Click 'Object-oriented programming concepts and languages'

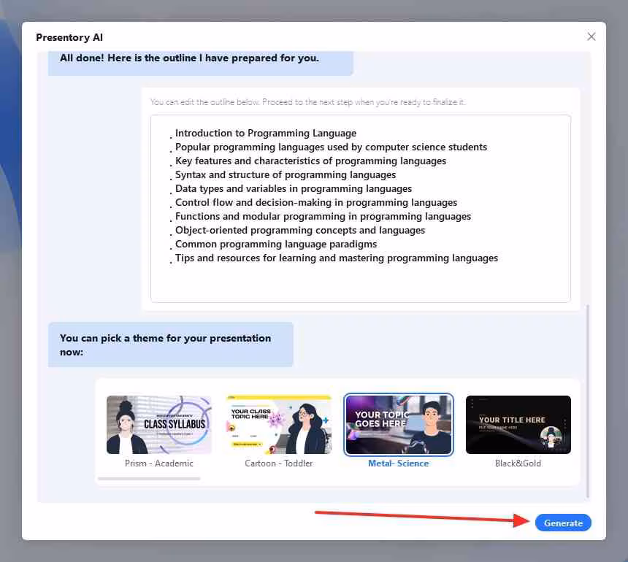(300, 230)
